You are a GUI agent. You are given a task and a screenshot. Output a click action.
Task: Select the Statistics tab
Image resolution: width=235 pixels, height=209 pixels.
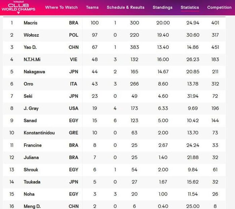click(x=190, y=7)
